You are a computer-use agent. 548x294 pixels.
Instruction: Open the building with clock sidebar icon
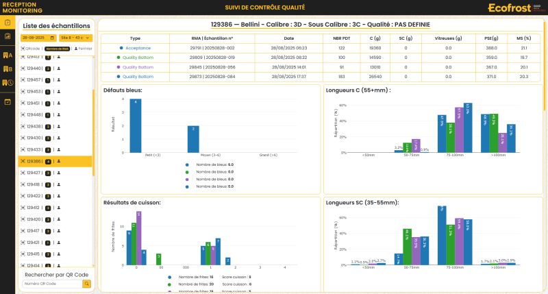tap(8, 83)
